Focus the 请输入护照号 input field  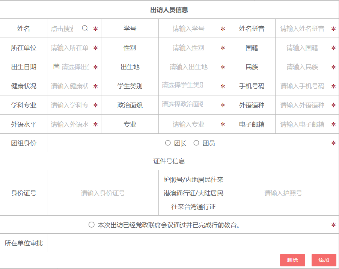[283, 193]
